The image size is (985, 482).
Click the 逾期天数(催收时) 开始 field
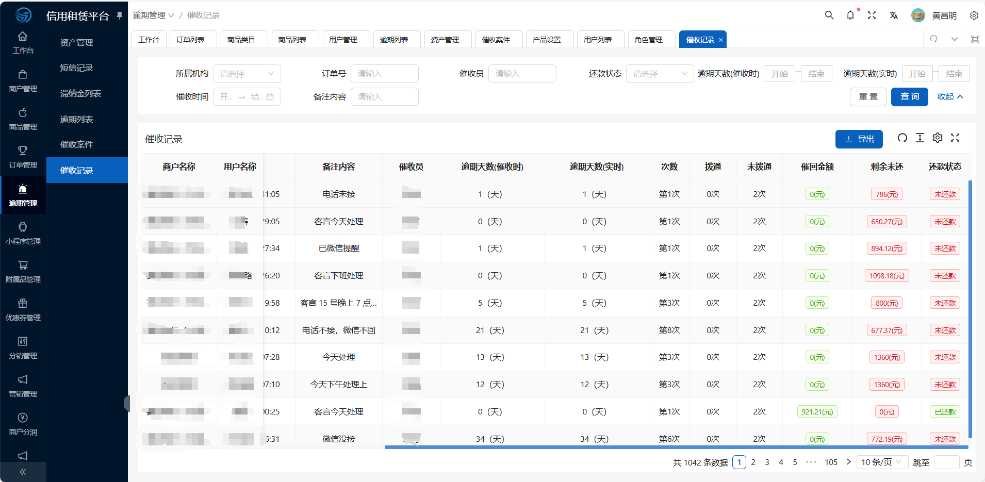[x=779, y=74]
